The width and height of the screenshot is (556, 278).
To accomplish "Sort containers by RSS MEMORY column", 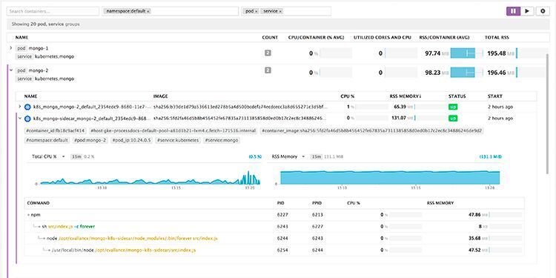I will pyautogui.click(x=406, y=96).
